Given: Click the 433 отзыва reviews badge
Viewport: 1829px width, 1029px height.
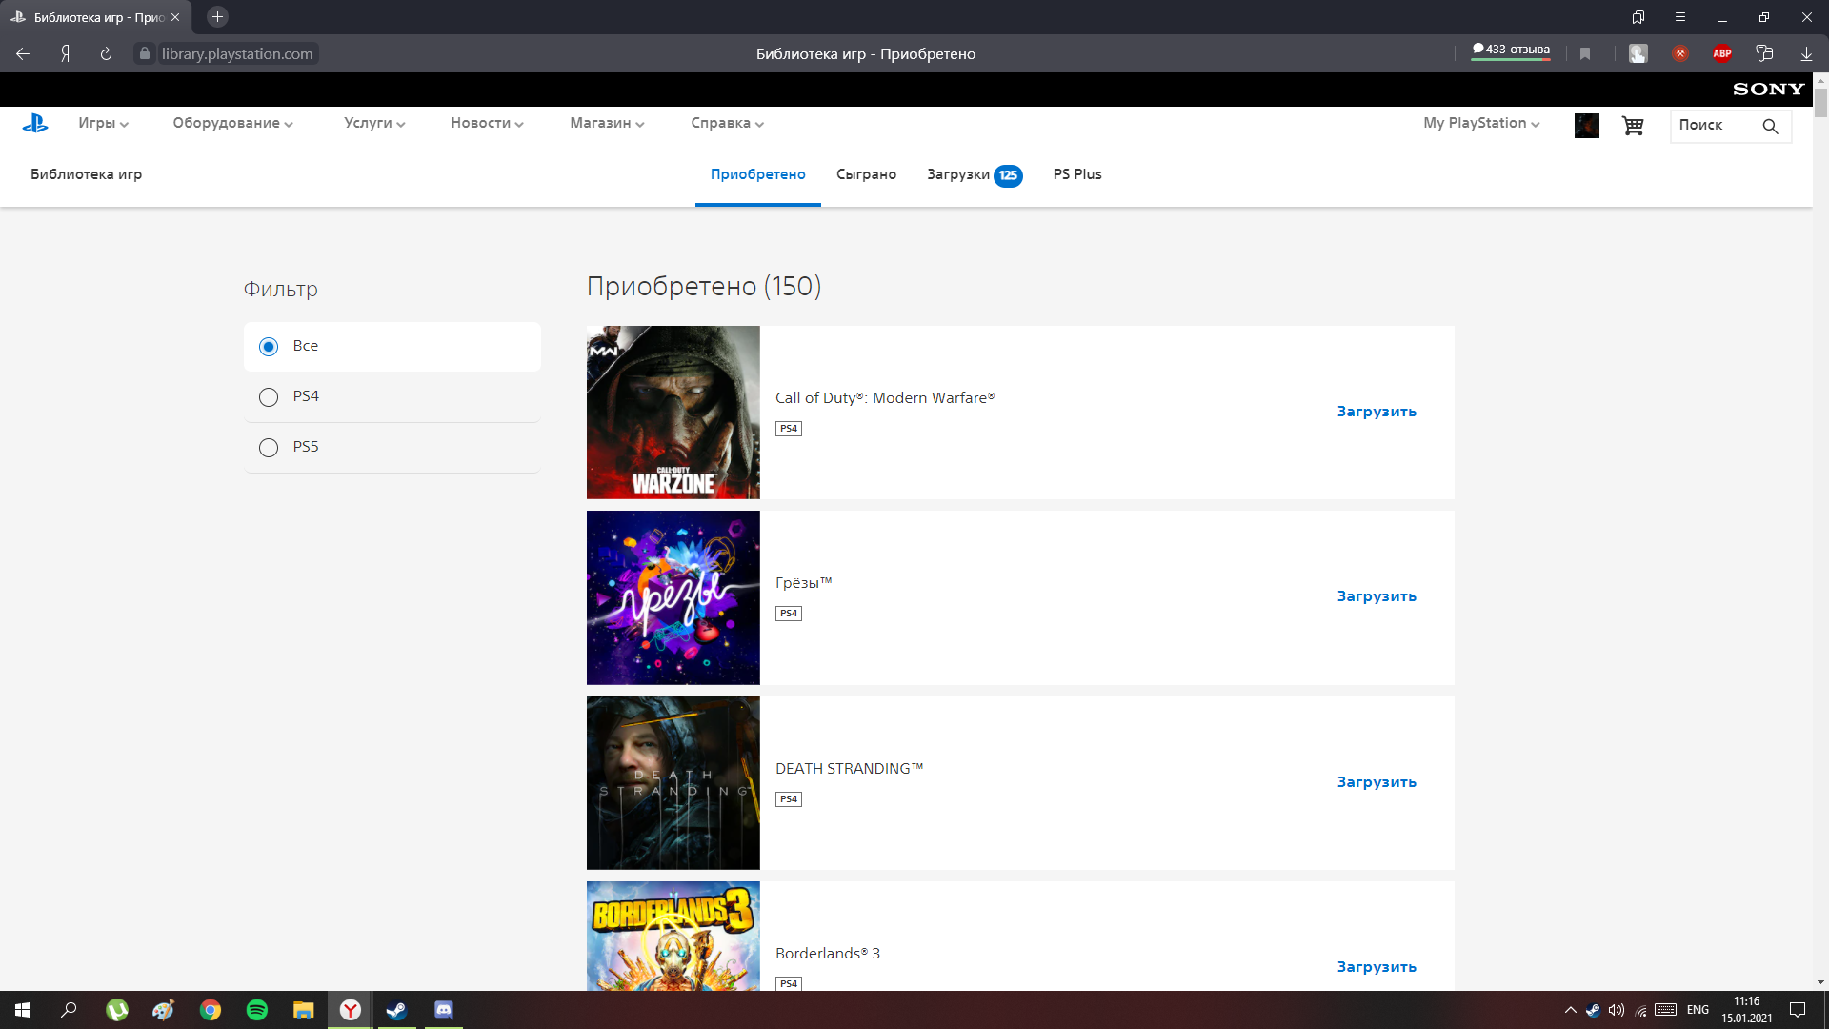Looking at the screenshot, I should [x=1511, y=50].
